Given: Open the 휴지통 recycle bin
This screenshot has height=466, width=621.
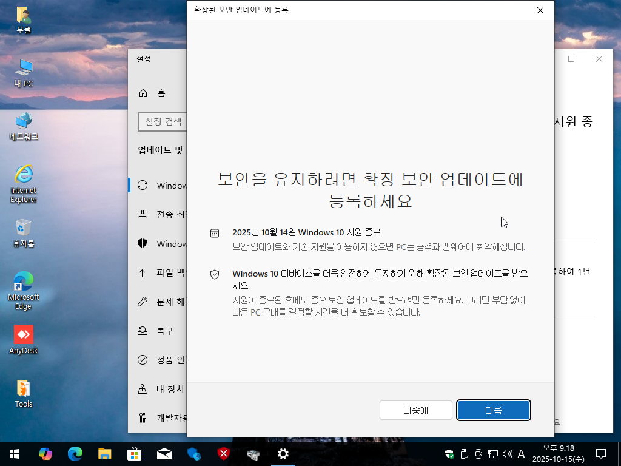Looking at the screenshot, I should [24, 234].
